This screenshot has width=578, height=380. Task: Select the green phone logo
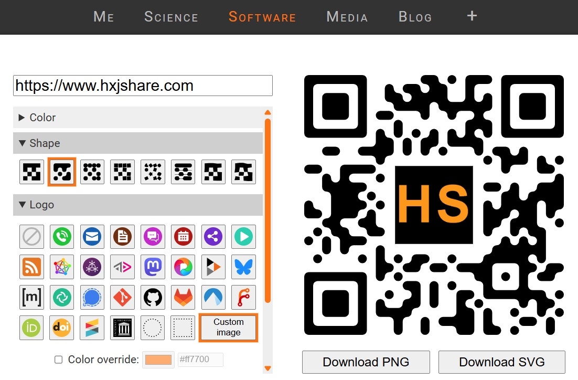(62, 237)
